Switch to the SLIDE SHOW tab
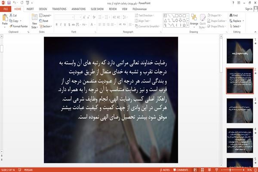Image resolution: width=258 pixels, height=172 pixels. point(97,9)
